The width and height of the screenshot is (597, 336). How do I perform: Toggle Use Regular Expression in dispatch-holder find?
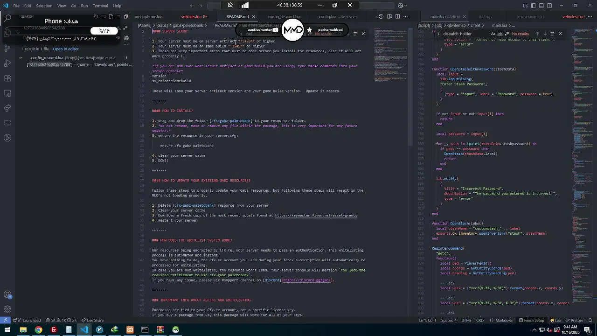507,34
